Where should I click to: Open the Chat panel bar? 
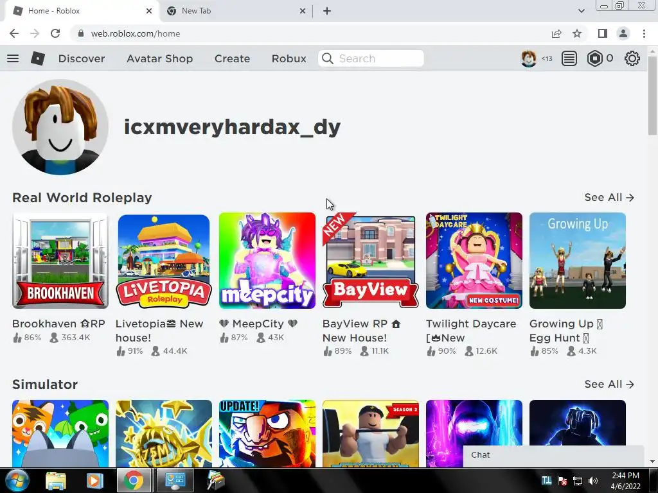[x=553, y=455]
